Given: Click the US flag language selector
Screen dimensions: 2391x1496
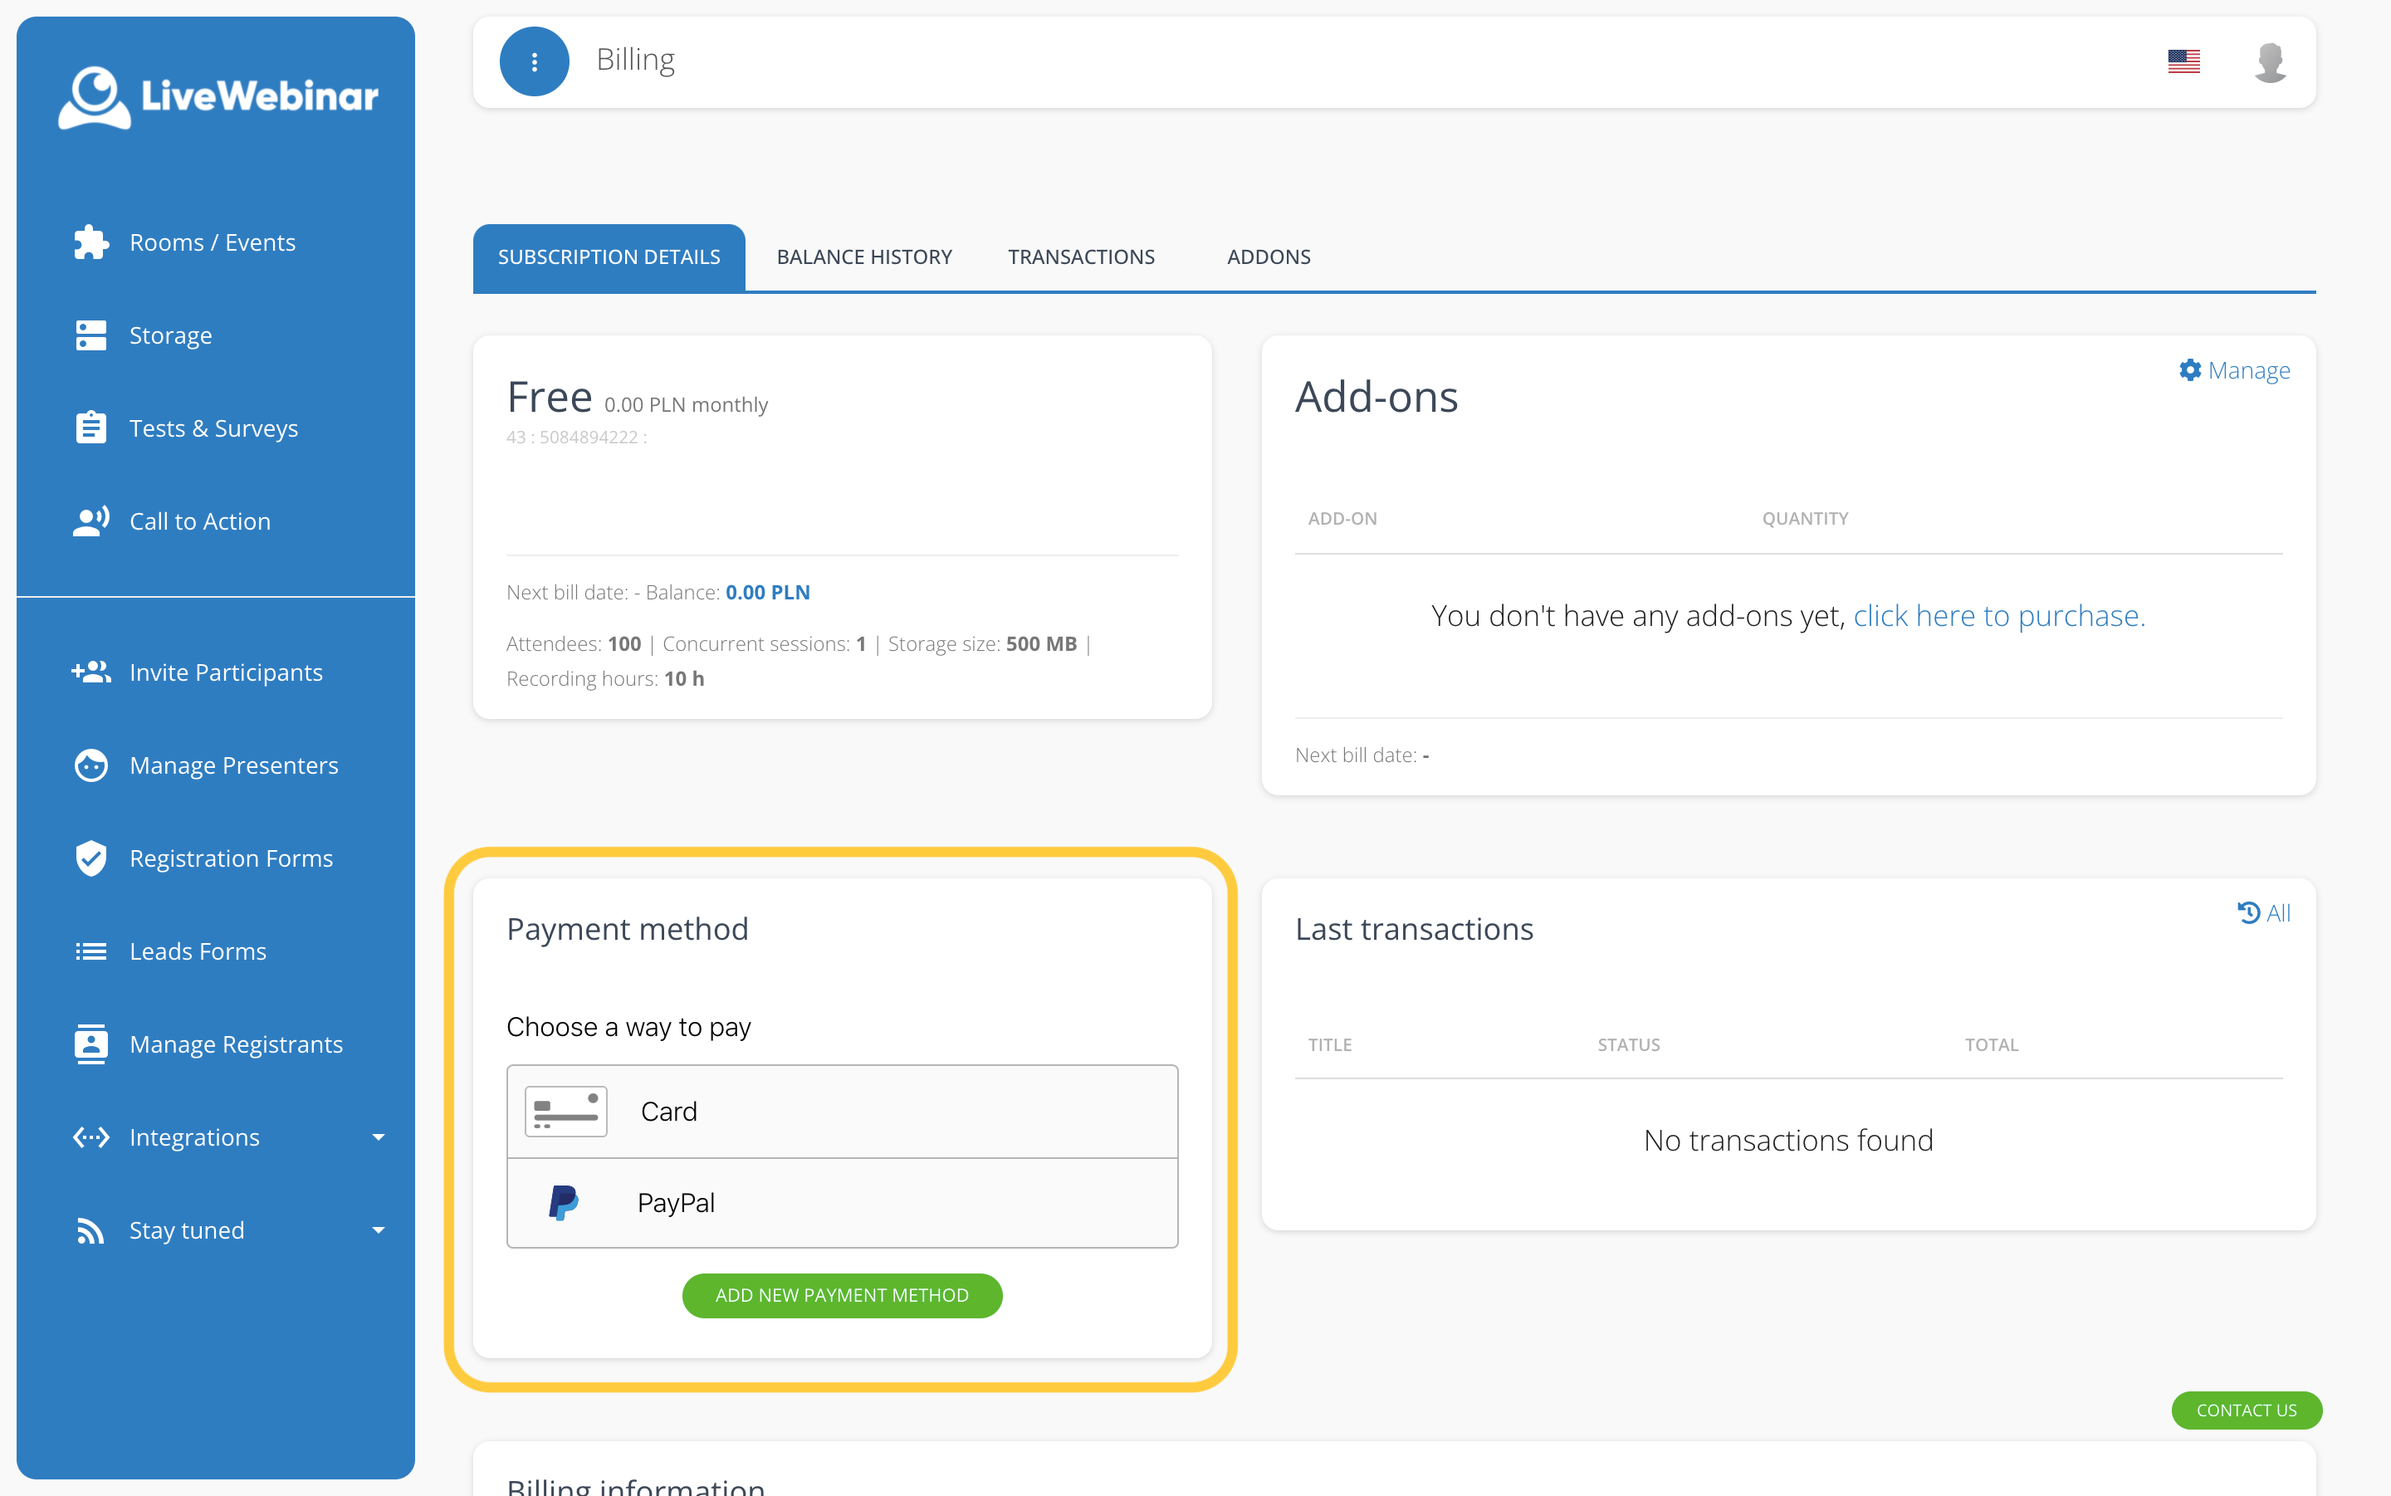Looking at the screenshot, I should coord(2183,61).
